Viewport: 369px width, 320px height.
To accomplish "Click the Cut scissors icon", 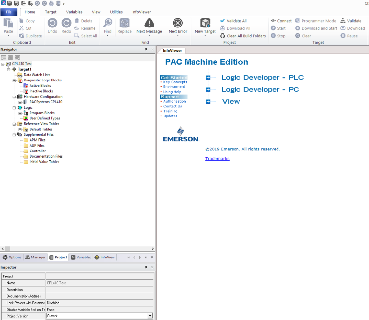I will pos(21,28).
